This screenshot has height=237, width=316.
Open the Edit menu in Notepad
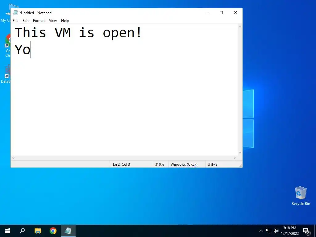(26, 21)
